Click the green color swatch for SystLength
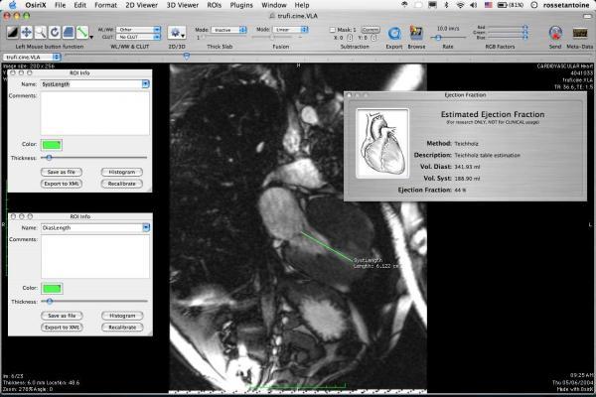Screen dimensions: 596x397 click(x=51, y=145)
